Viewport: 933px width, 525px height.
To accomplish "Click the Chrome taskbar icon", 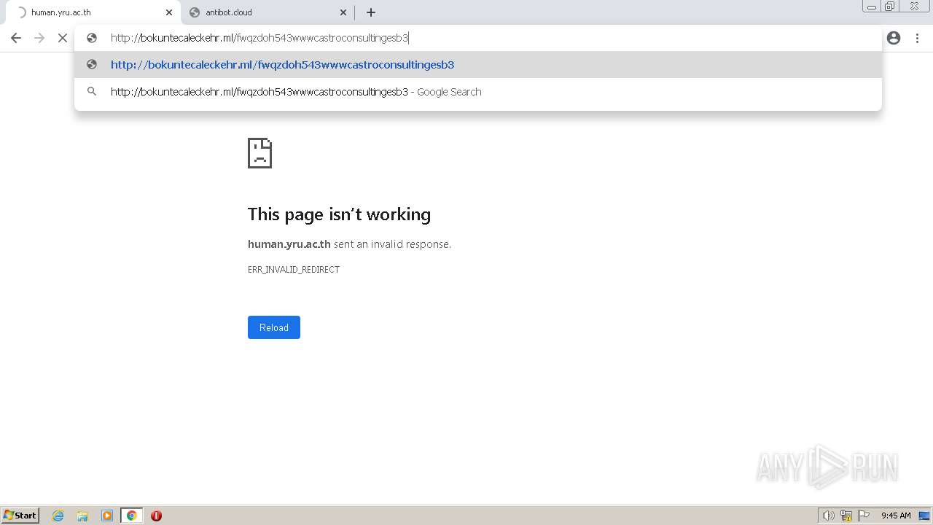I will (x=131, y=516).
